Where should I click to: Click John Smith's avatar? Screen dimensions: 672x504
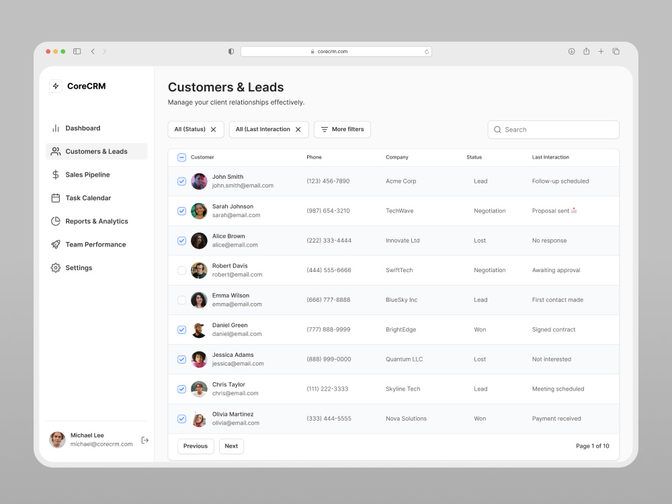click(x=199, y=181)
